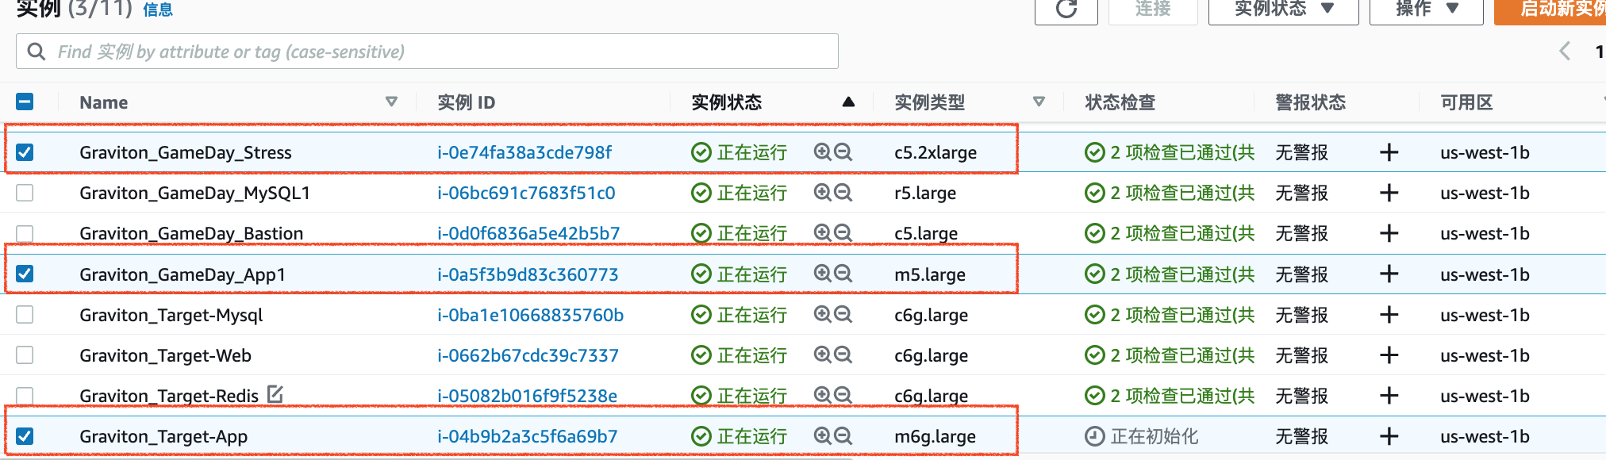
Task: Uncheck the Graviton_GameDay_Stress instance checkbox
Action: (x=25, y=152)
